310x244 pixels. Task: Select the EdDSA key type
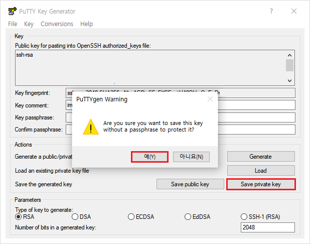click(197, 217)
